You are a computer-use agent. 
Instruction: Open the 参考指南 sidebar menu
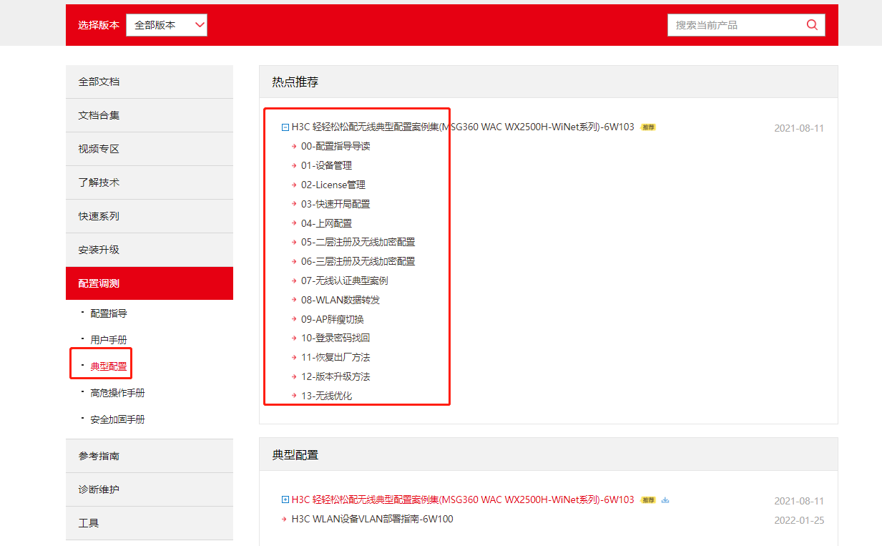(x=150, y=456)
